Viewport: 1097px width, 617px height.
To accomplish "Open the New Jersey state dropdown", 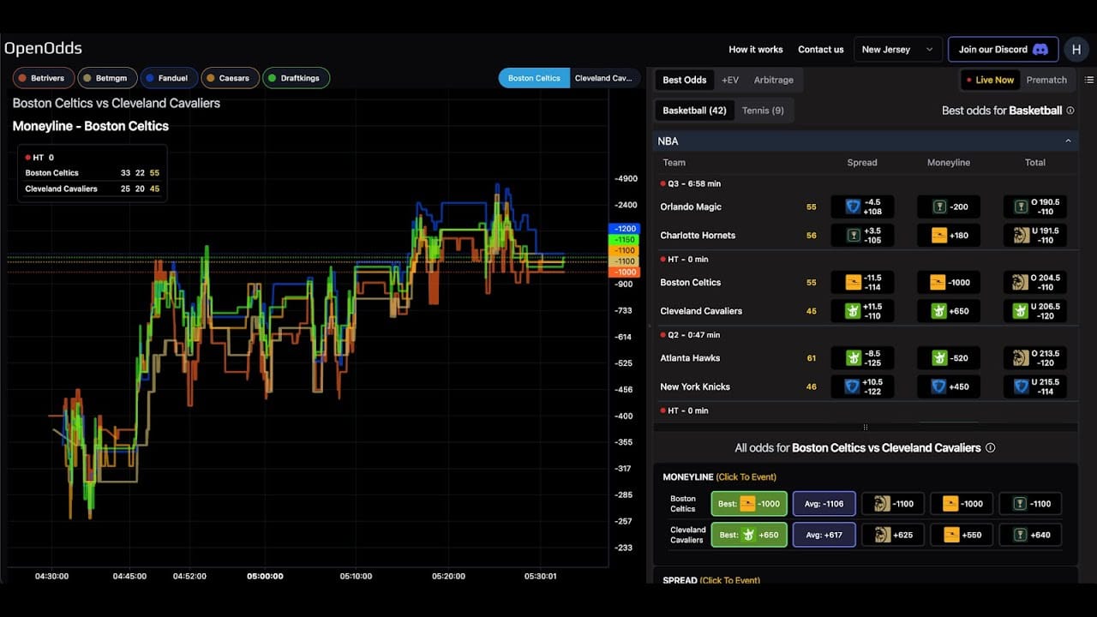I will click(x=897, y=49).
